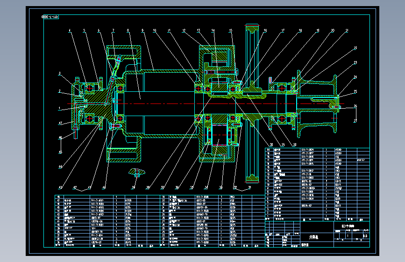Click balloon number 16 near the gear
This screenshot has height=262, width=405.
[265, 30]
